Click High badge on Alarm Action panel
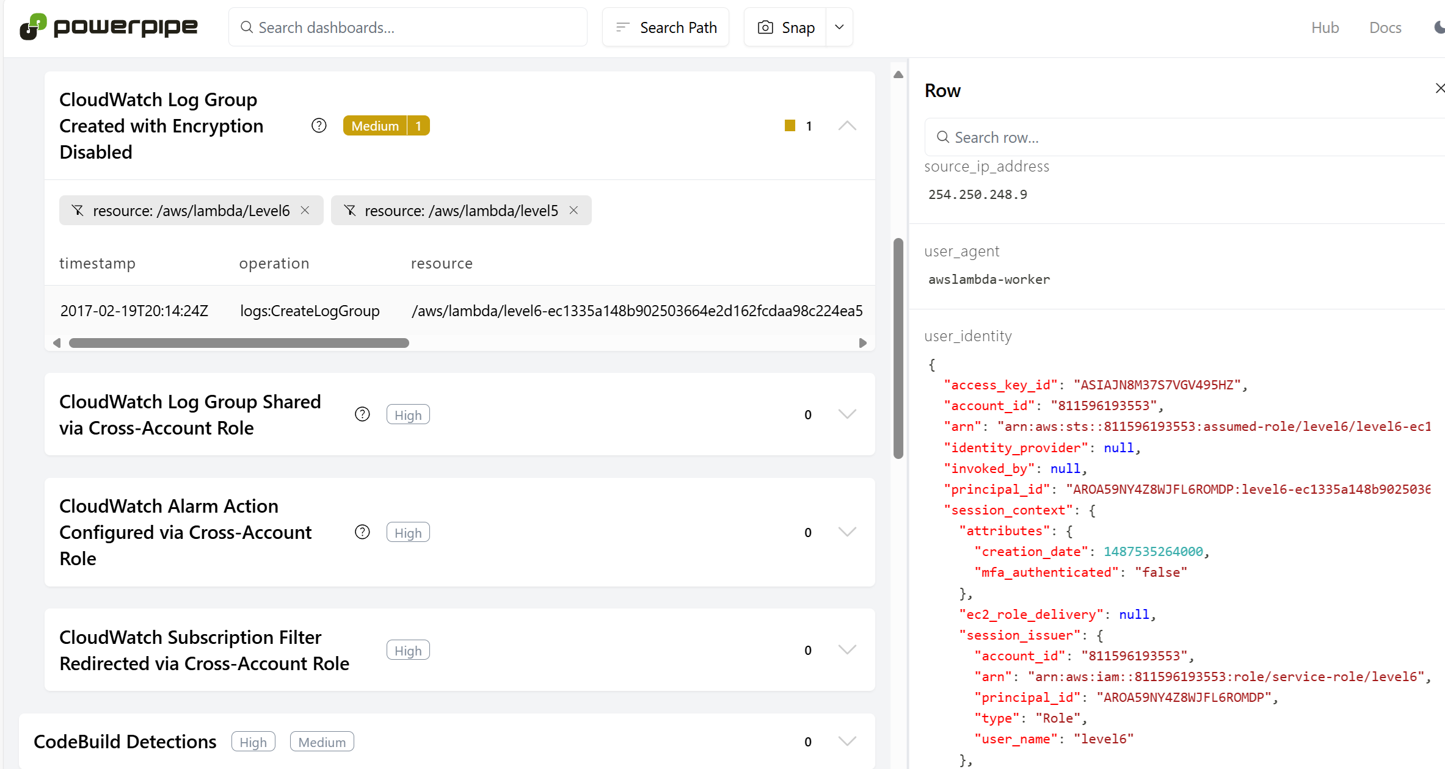Image resolution: width=1445 pixels, height=769 pixels. pyautogui.click(x=408, y=533)
